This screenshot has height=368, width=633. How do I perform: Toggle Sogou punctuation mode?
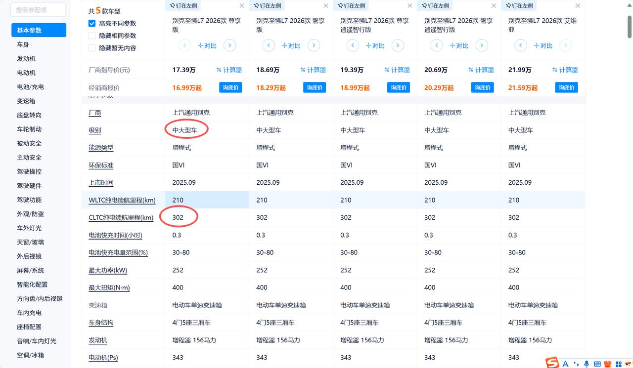pyautogui.click(x=576, y=364)
